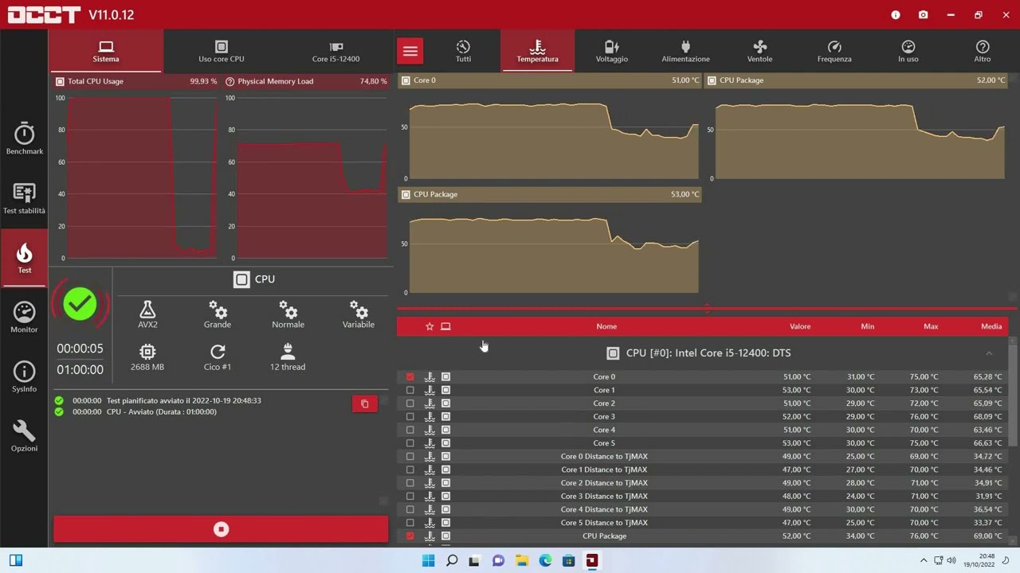
Task: Open Microsoft Edge from taskbar
Action: tap(545, 560)
